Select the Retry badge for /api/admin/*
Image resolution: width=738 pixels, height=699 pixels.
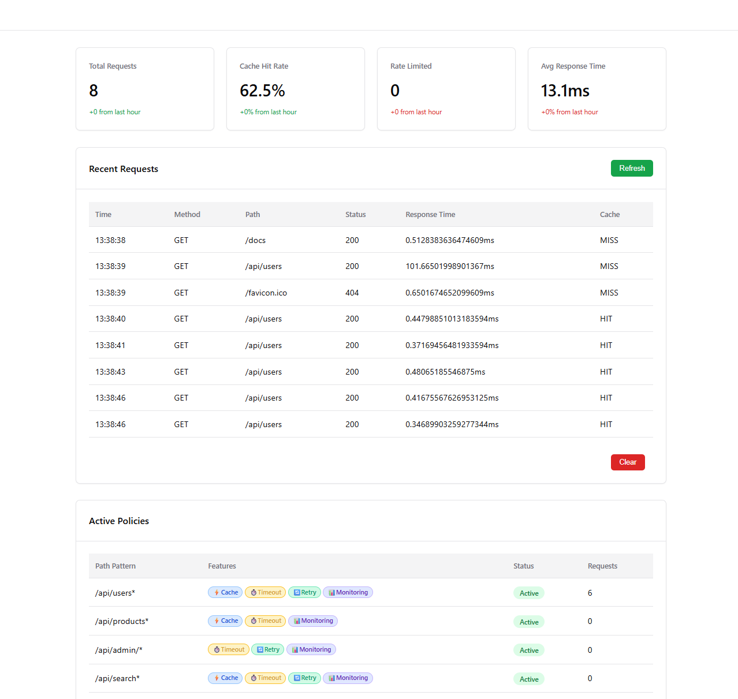268,649
